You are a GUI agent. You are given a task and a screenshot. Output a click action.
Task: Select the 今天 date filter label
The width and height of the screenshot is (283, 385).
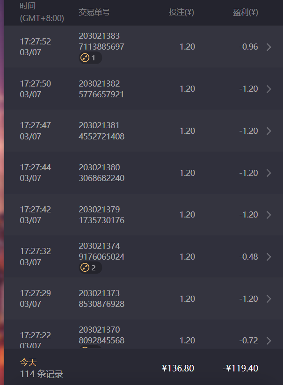[28, 362]
